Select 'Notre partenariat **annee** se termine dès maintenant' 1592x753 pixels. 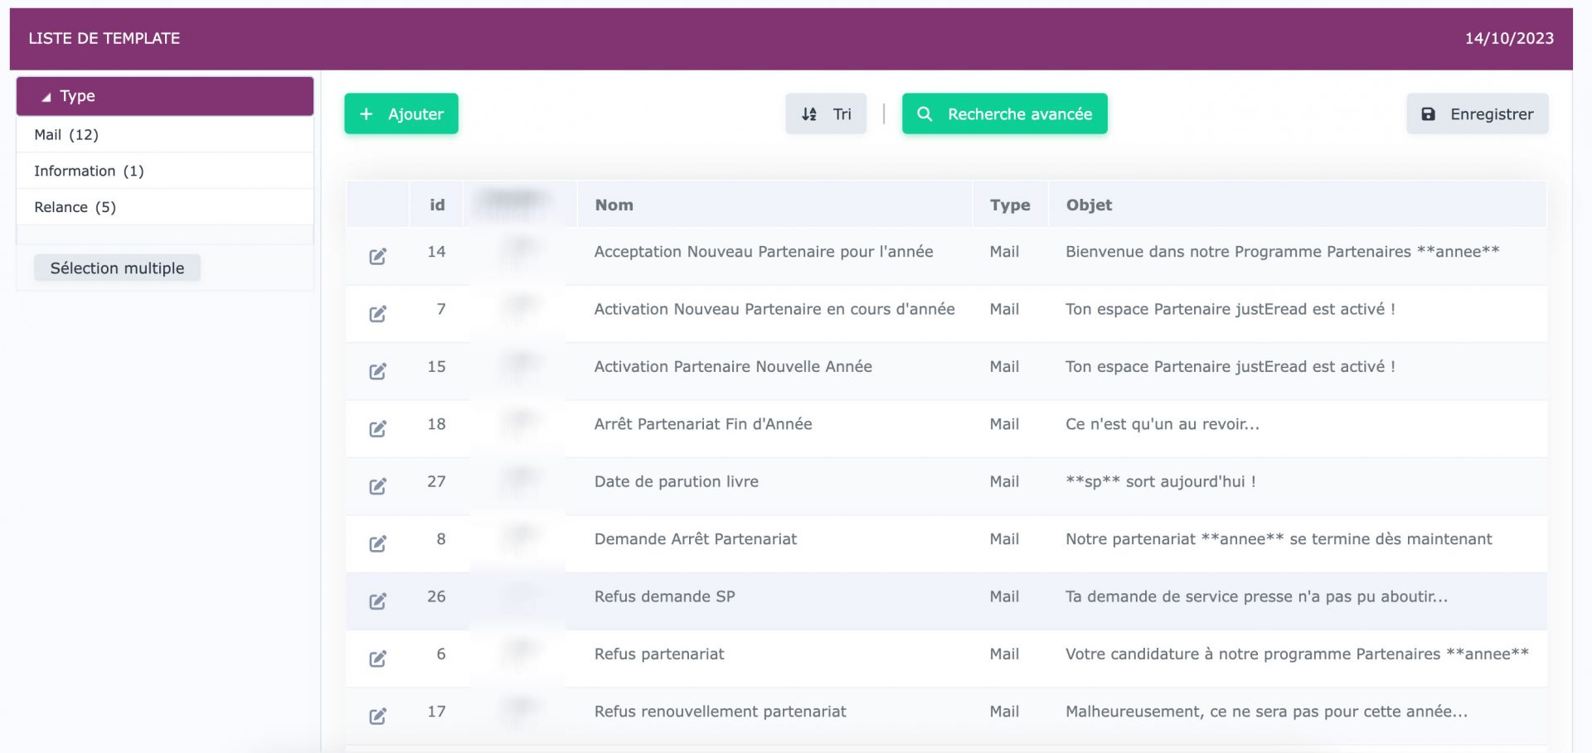coord(1279,539)
